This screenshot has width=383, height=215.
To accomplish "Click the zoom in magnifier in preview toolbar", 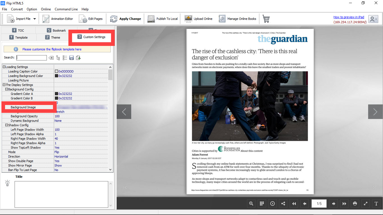I will pyautogui.click(x=251, y=204).
